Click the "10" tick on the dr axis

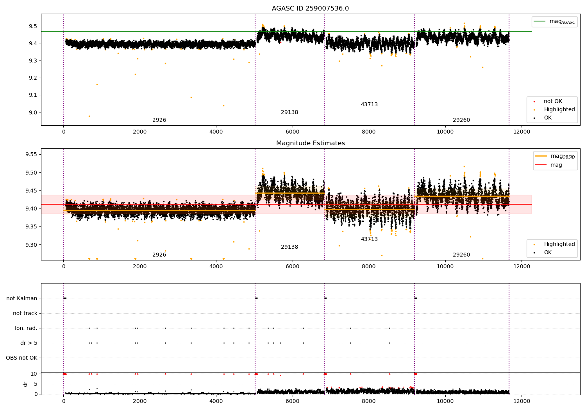point(34,374)
